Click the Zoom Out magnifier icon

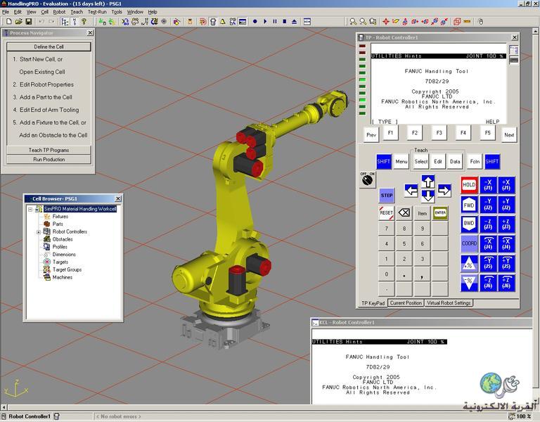tap(363, 21)
